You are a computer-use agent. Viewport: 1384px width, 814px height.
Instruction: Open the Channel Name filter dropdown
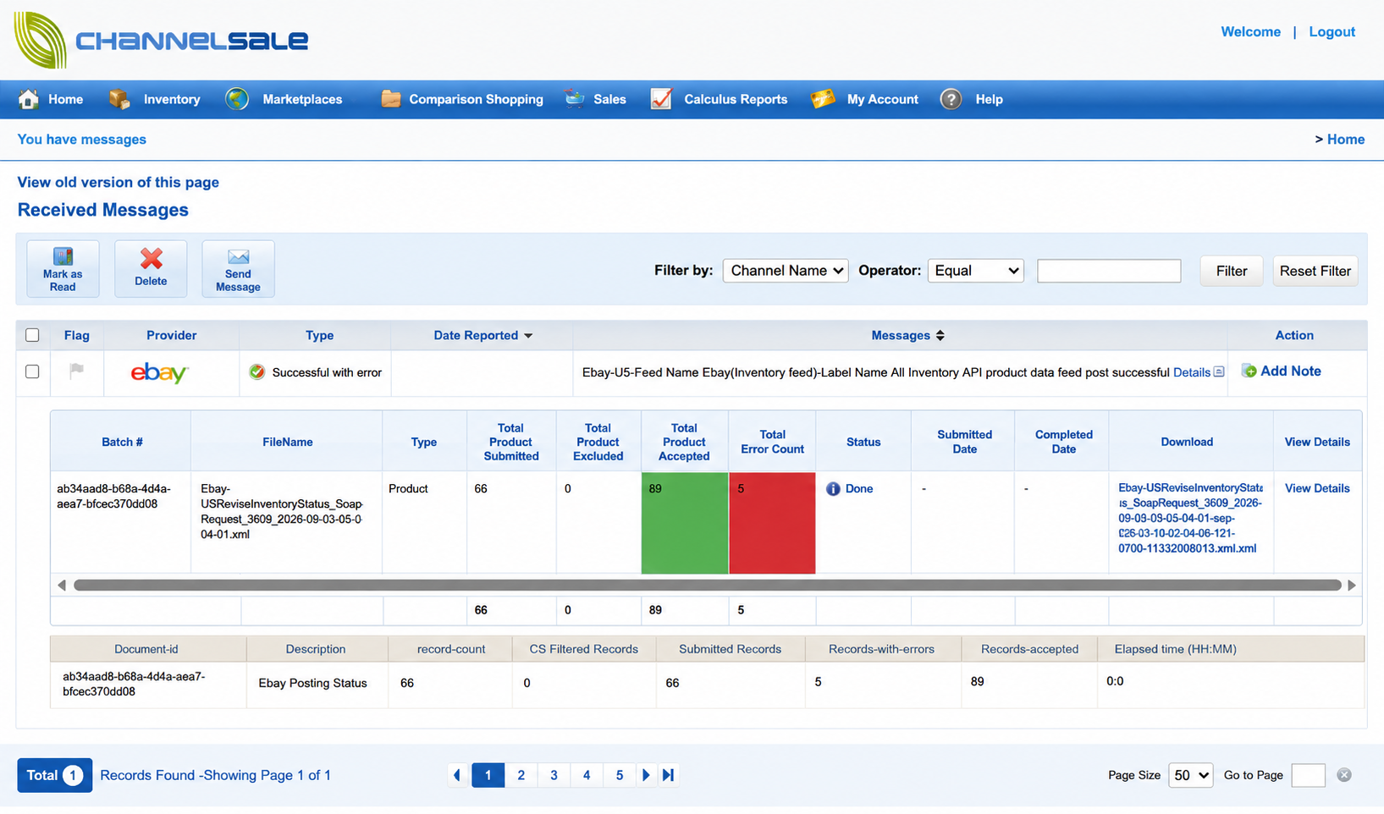[x=786, y=271]
